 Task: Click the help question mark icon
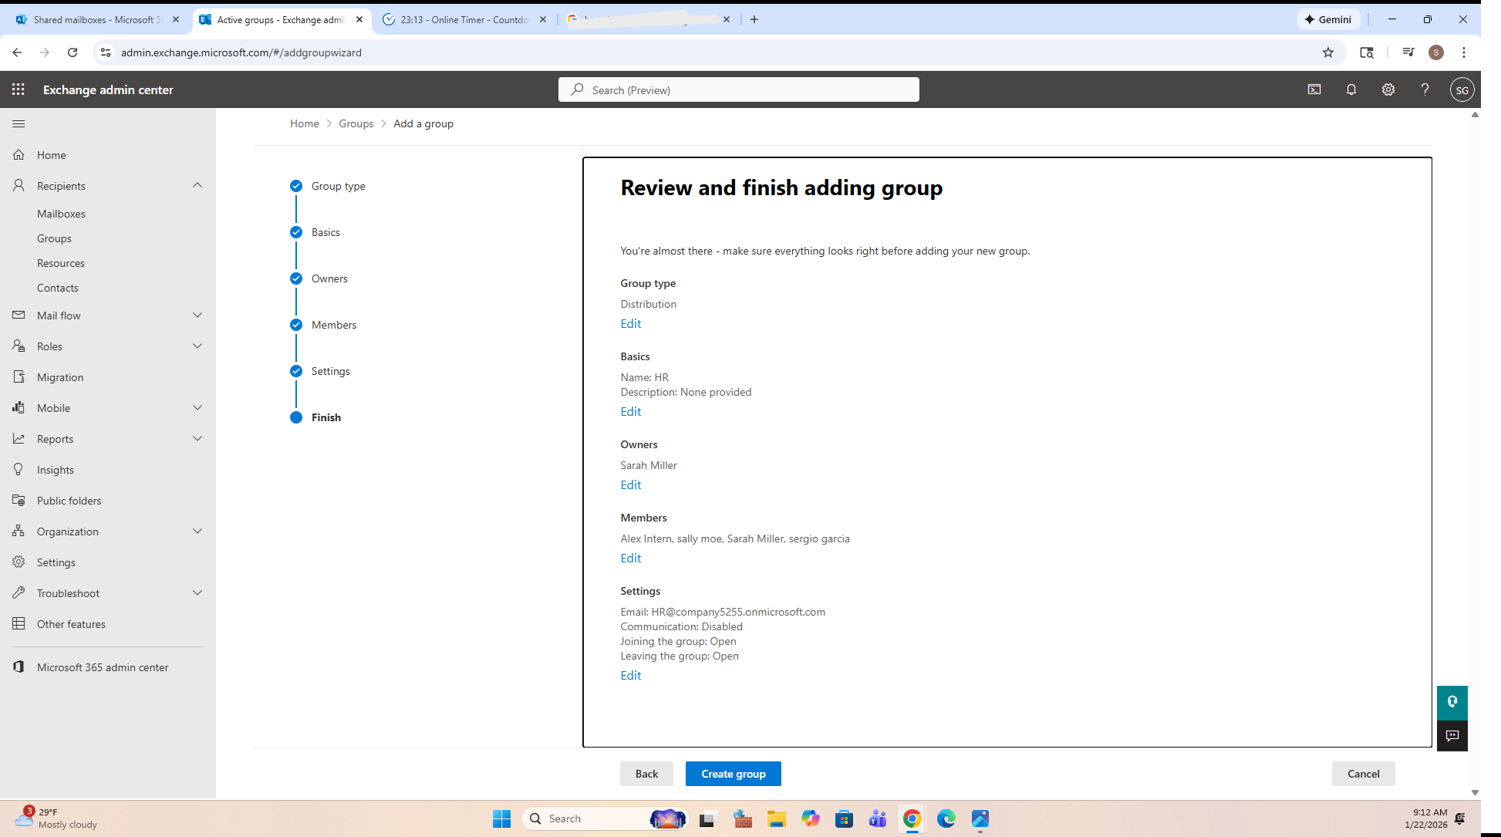(x=1425, y=89)
